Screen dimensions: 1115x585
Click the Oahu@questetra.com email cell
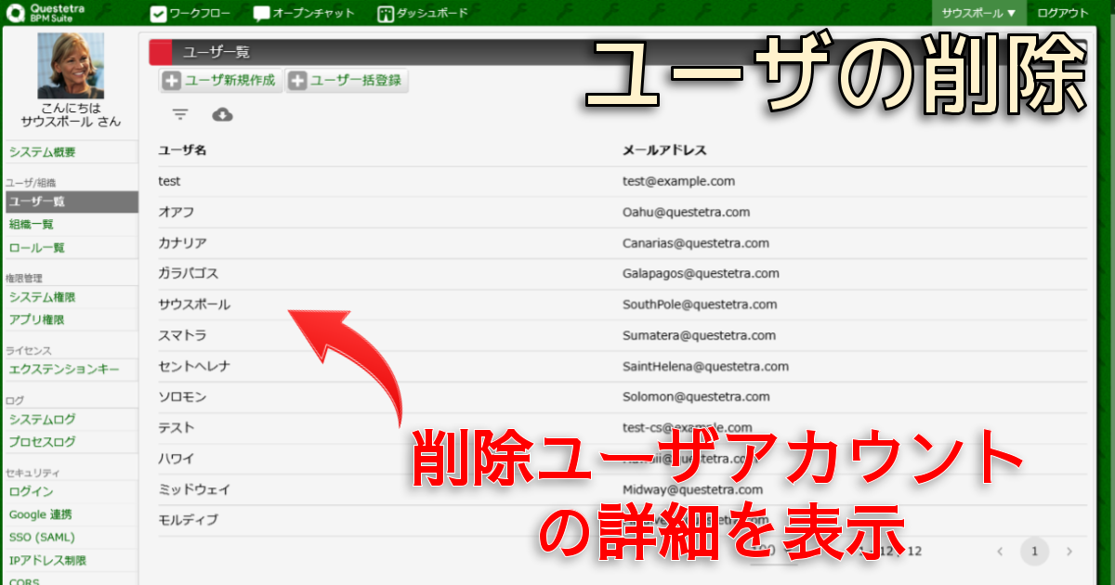(687, 212)
